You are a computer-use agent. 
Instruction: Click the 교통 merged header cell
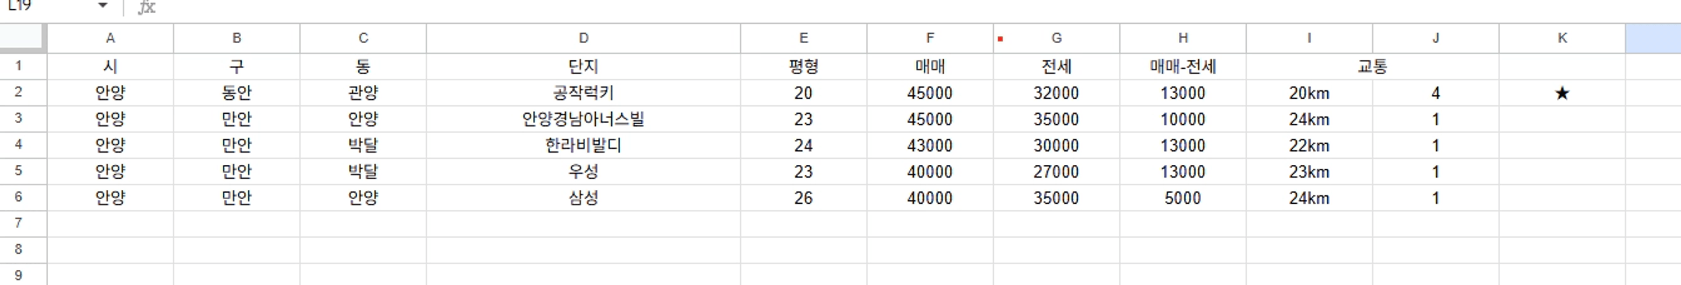point(1372,66)
